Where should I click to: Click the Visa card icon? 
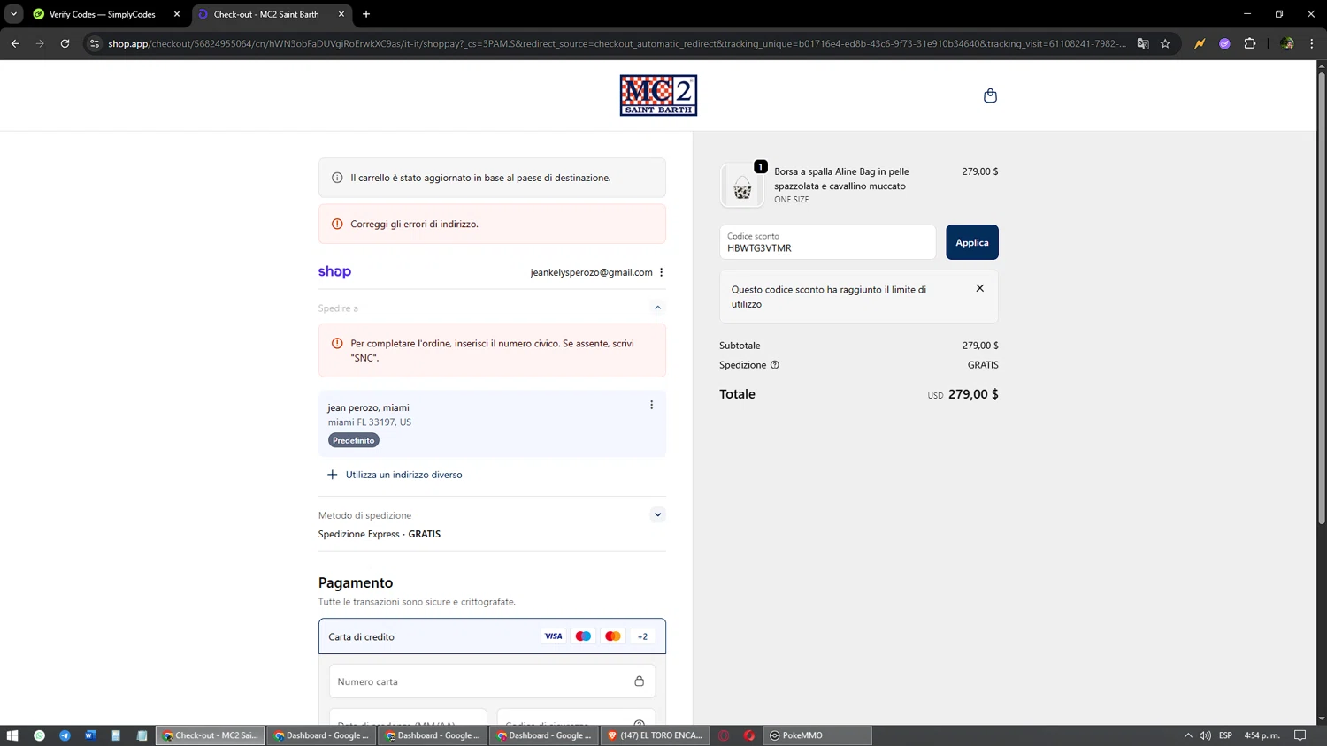tap(553, 636)
